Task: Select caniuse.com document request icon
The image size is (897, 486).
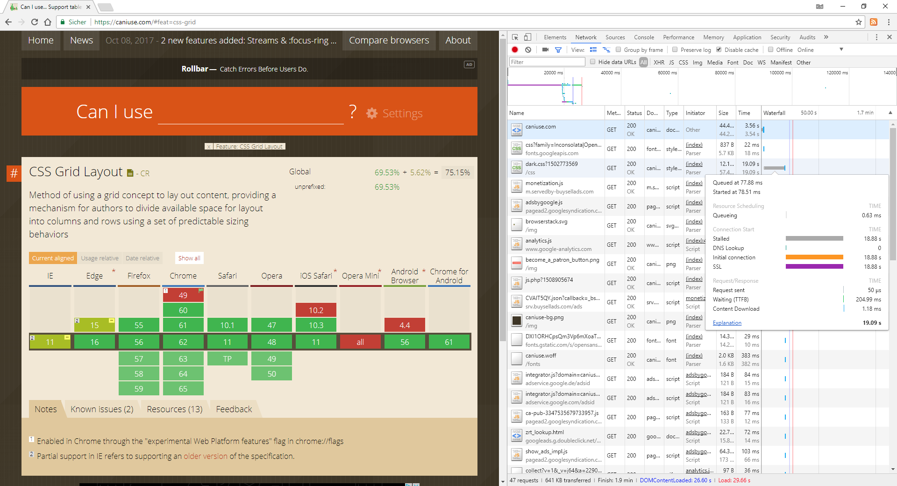Action: 516,130
